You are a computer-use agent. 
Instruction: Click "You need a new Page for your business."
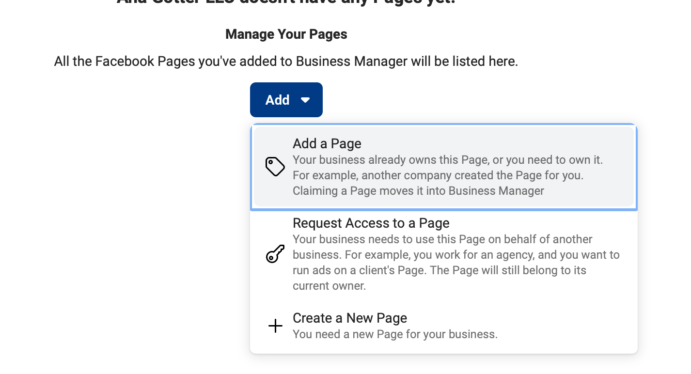395,334
